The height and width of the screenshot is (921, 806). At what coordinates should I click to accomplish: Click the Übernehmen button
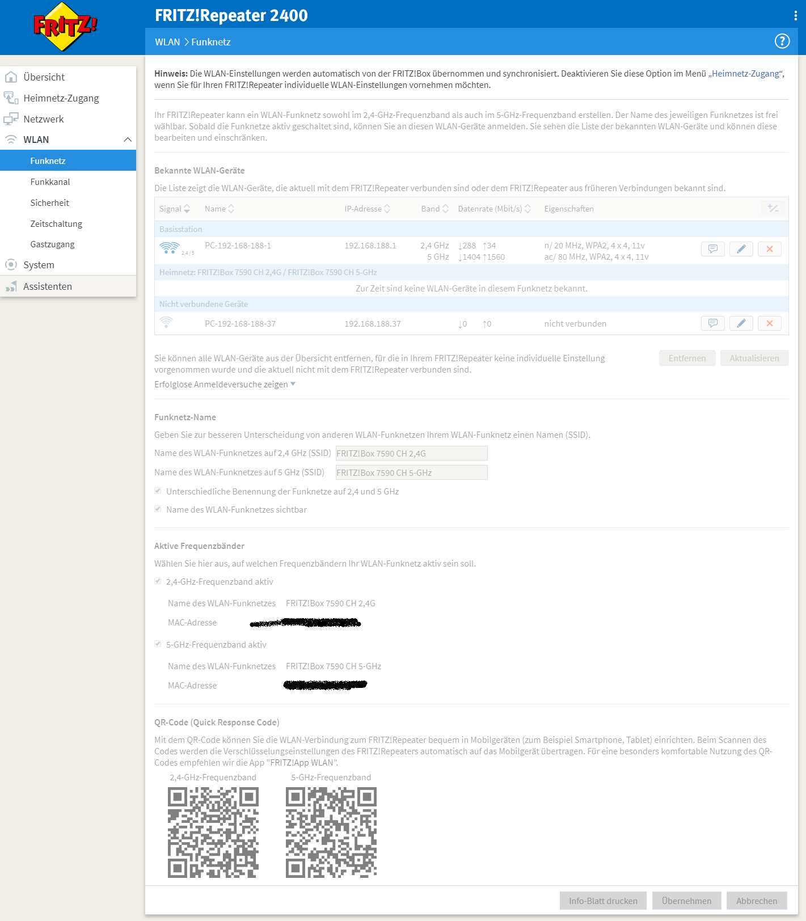(686, 901)
